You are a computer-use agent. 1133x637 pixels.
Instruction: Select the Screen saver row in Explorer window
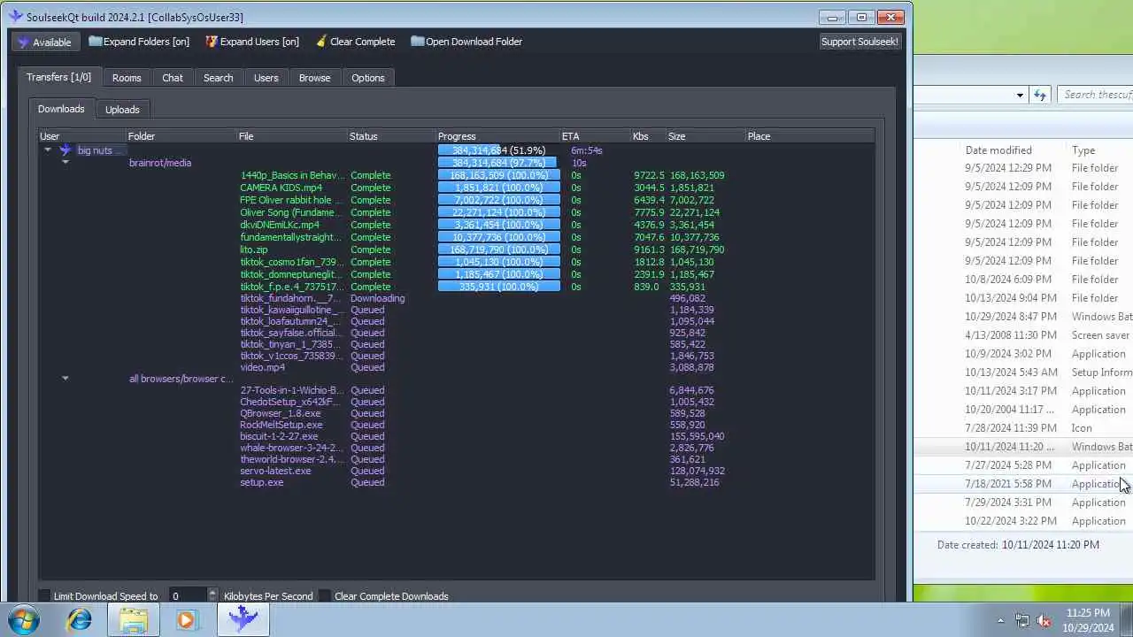click(x=1023, y=335)
